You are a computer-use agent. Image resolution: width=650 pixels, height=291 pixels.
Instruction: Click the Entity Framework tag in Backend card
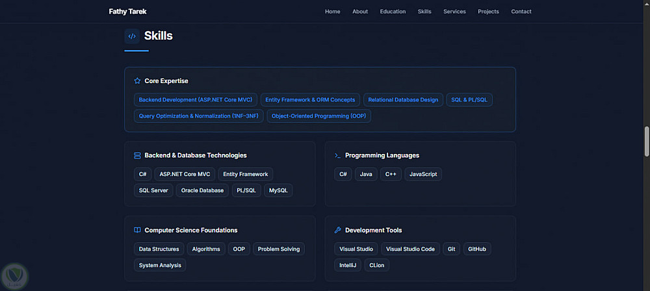click(x=246, y=174)
